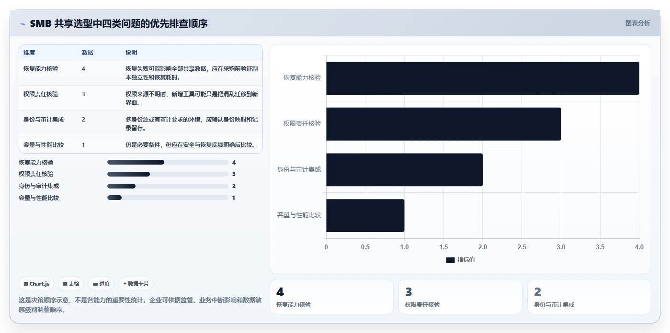
Task: Open the data card showing 3 权限责任核验
Action: point(460,297)
